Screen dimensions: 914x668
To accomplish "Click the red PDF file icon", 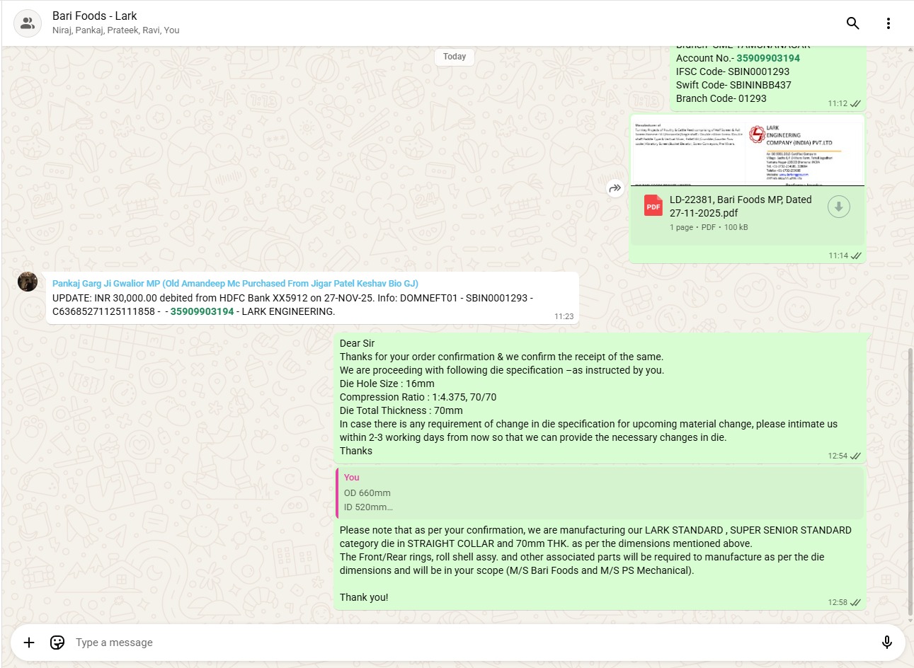I will pyautogui.click(x=653, y=207).
